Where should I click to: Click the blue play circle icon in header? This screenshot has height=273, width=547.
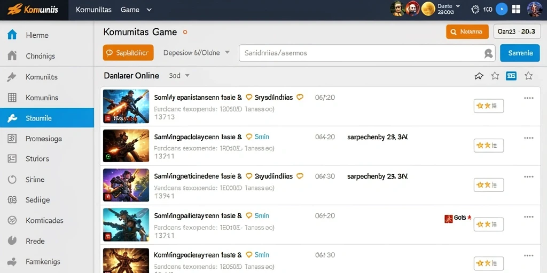501,10
